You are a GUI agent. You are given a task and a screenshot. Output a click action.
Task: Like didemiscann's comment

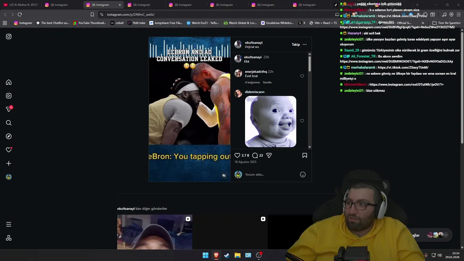pos(302,121)
